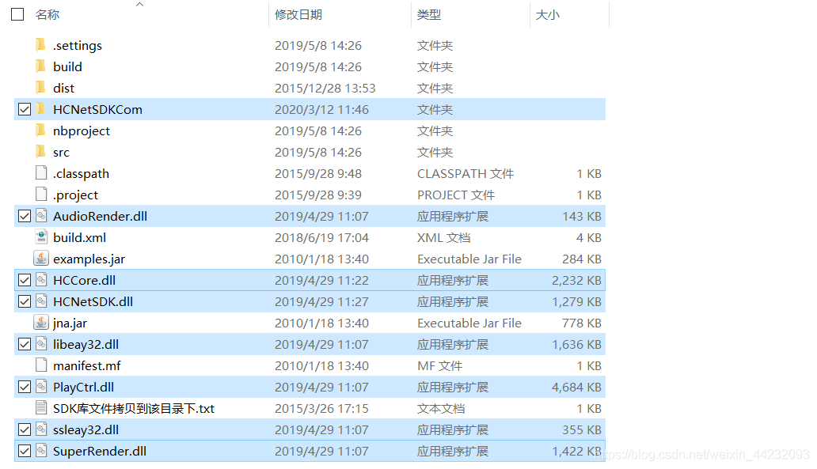Viewport: 817px width, 469px height.
Task: Sort by the 类型 column header
Action: [429, 14]
